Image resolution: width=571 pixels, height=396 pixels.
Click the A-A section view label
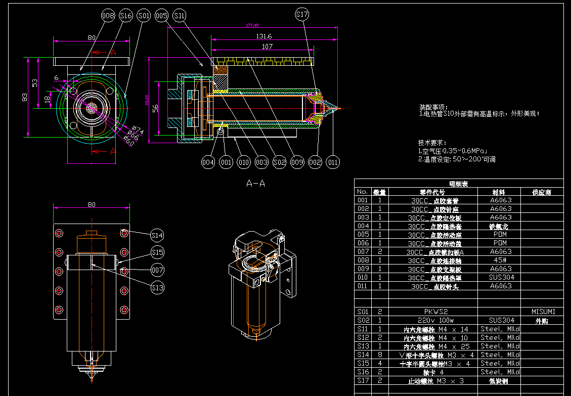click(x=255, y=184)
